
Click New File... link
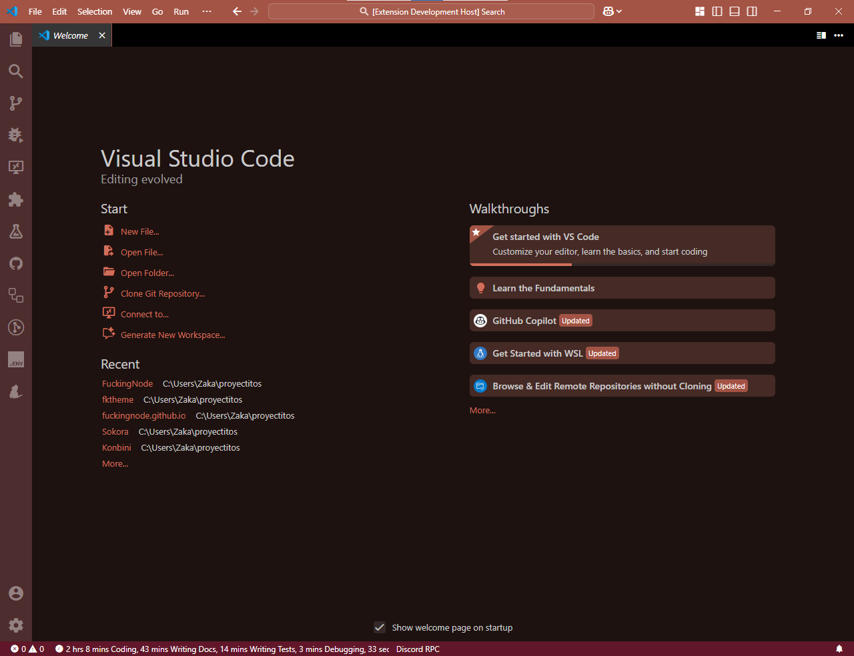pyautogui.click(x=139, y=231)
